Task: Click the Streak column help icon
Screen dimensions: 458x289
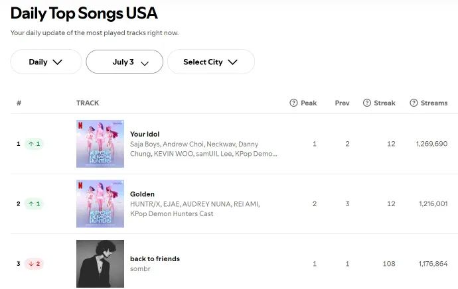Action: (x=366, y=103)
